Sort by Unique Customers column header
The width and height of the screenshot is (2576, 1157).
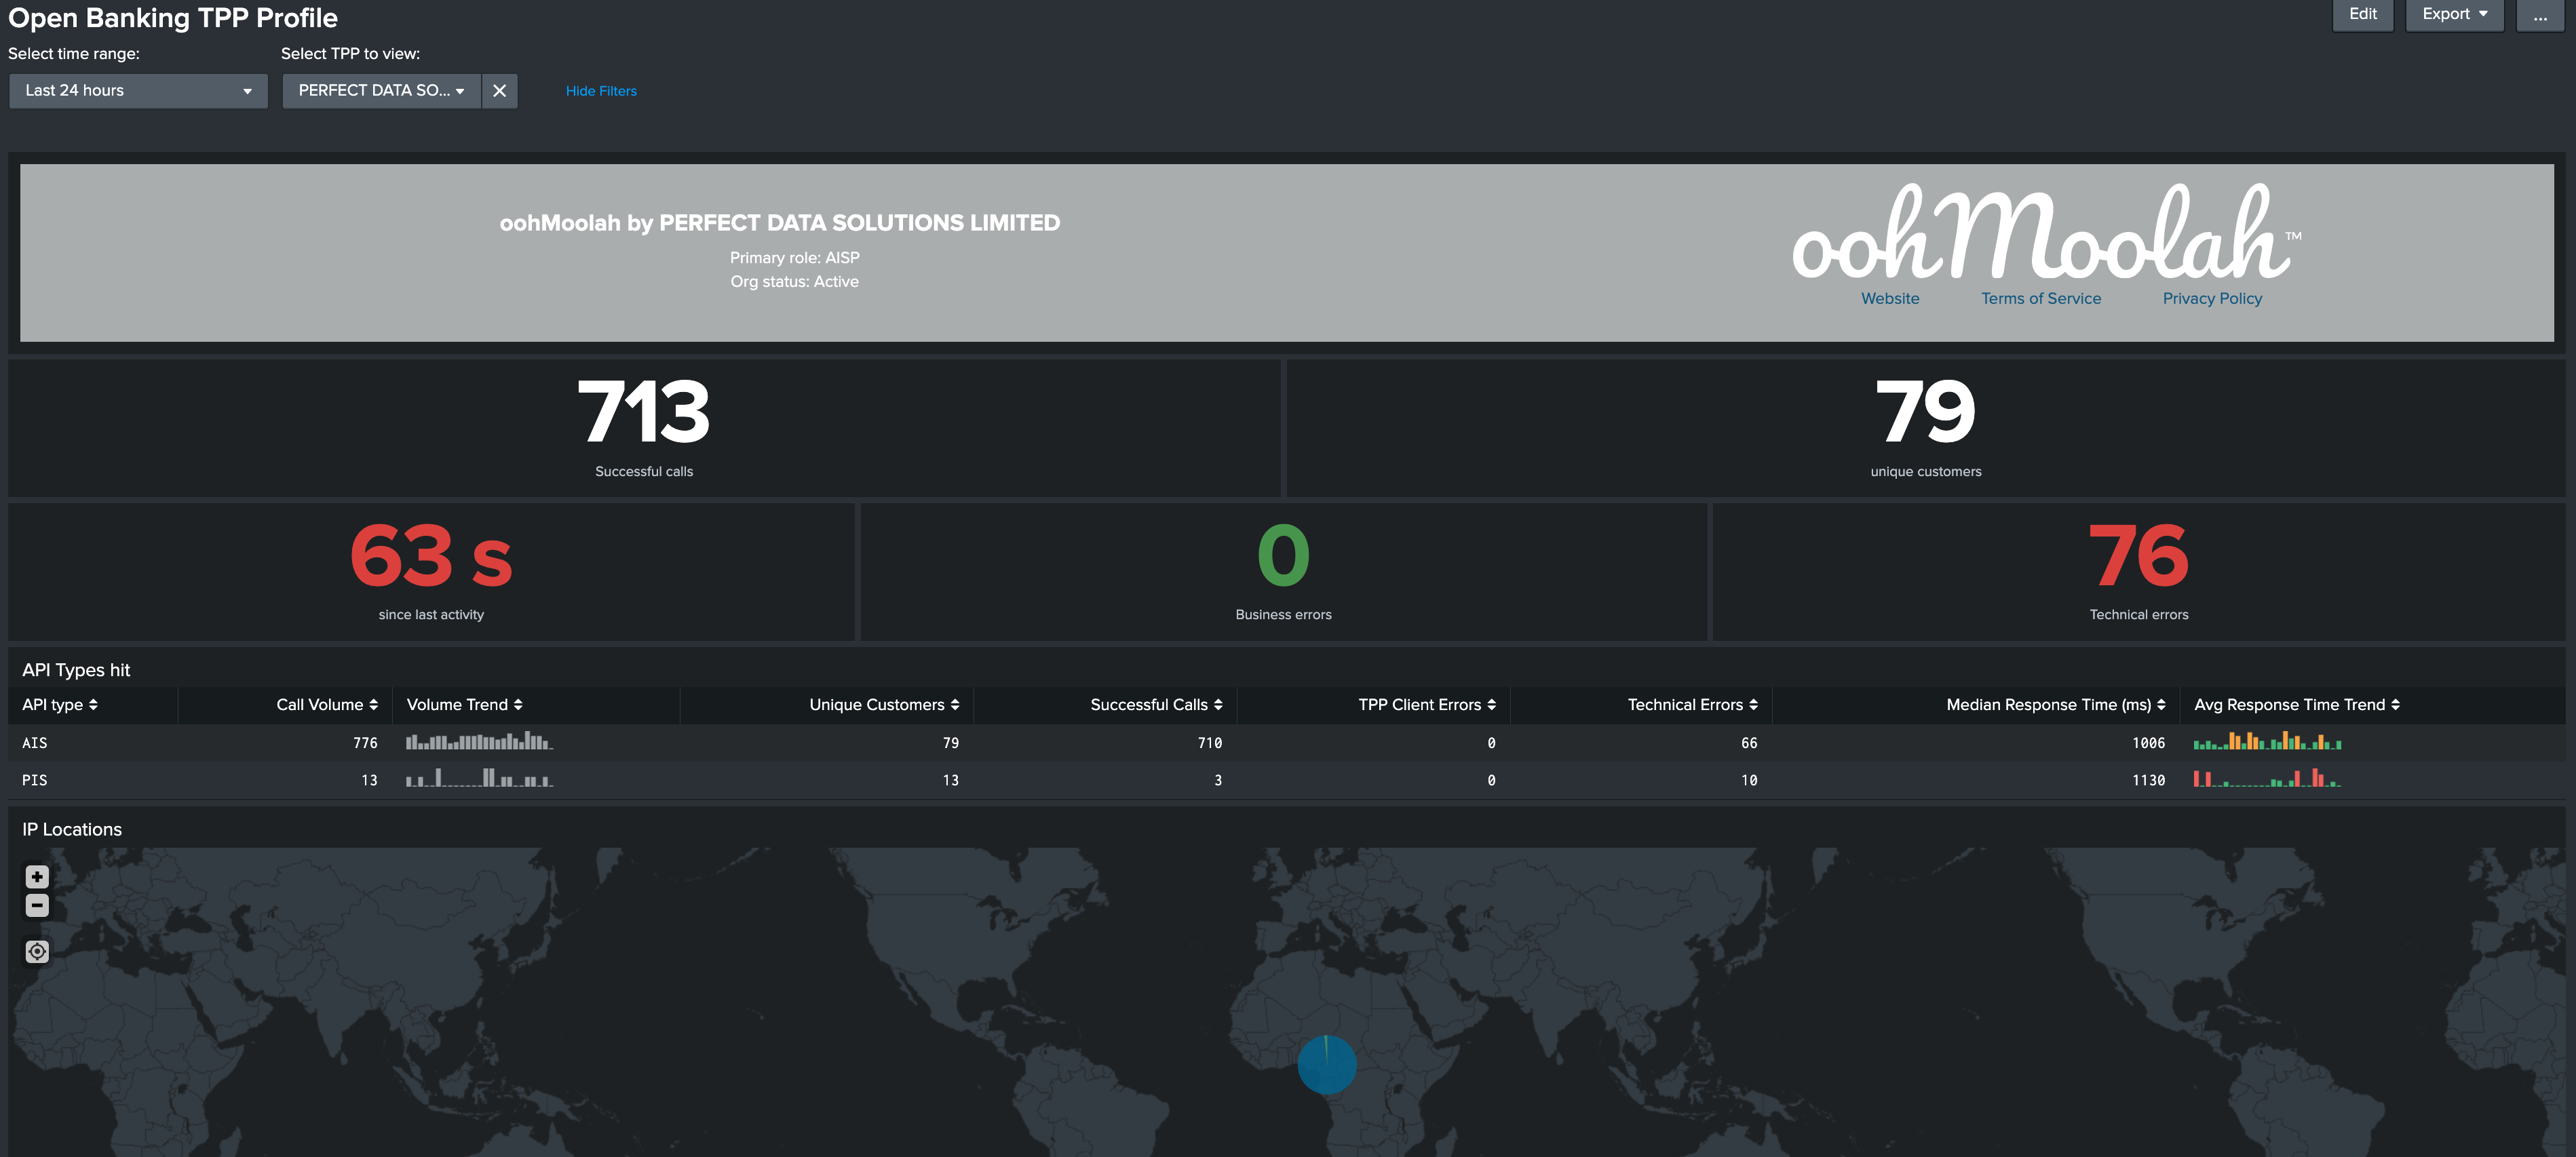point(883,704)
